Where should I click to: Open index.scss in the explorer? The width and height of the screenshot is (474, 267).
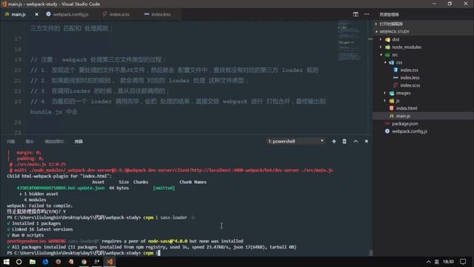tap(410, 85)
